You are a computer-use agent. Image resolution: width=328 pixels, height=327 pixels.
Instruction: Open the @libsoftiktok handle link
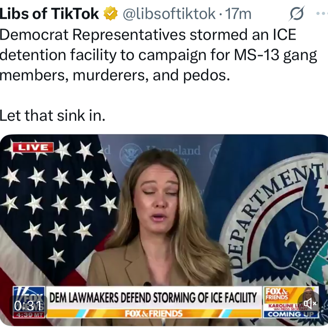tap(169, 14)
